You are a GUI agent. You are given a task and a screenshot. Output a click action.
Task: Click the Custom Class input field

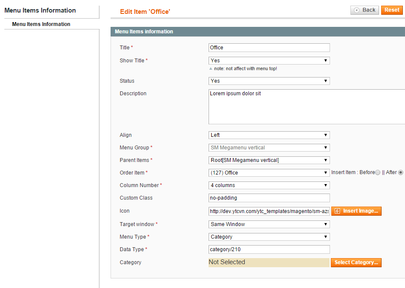269,198
